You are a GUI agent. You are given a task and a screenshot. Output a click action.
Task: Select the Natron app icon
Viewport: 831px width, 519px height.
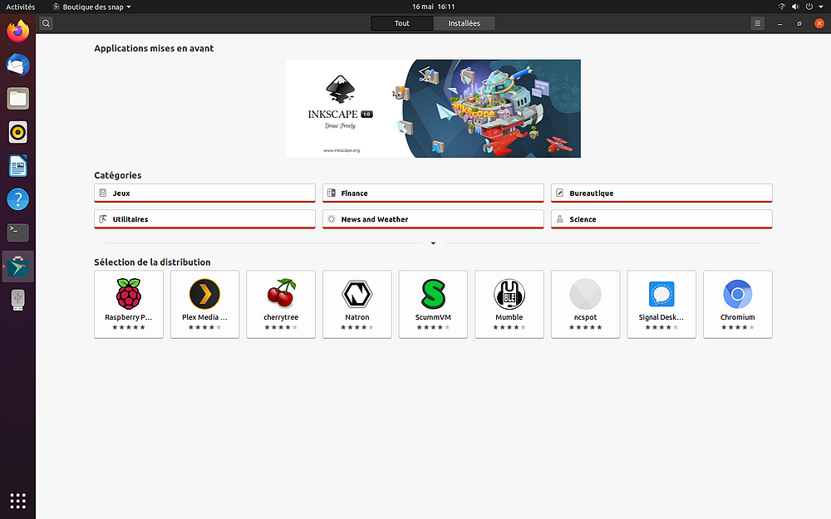pyautogui.click(x=357, y=294)
